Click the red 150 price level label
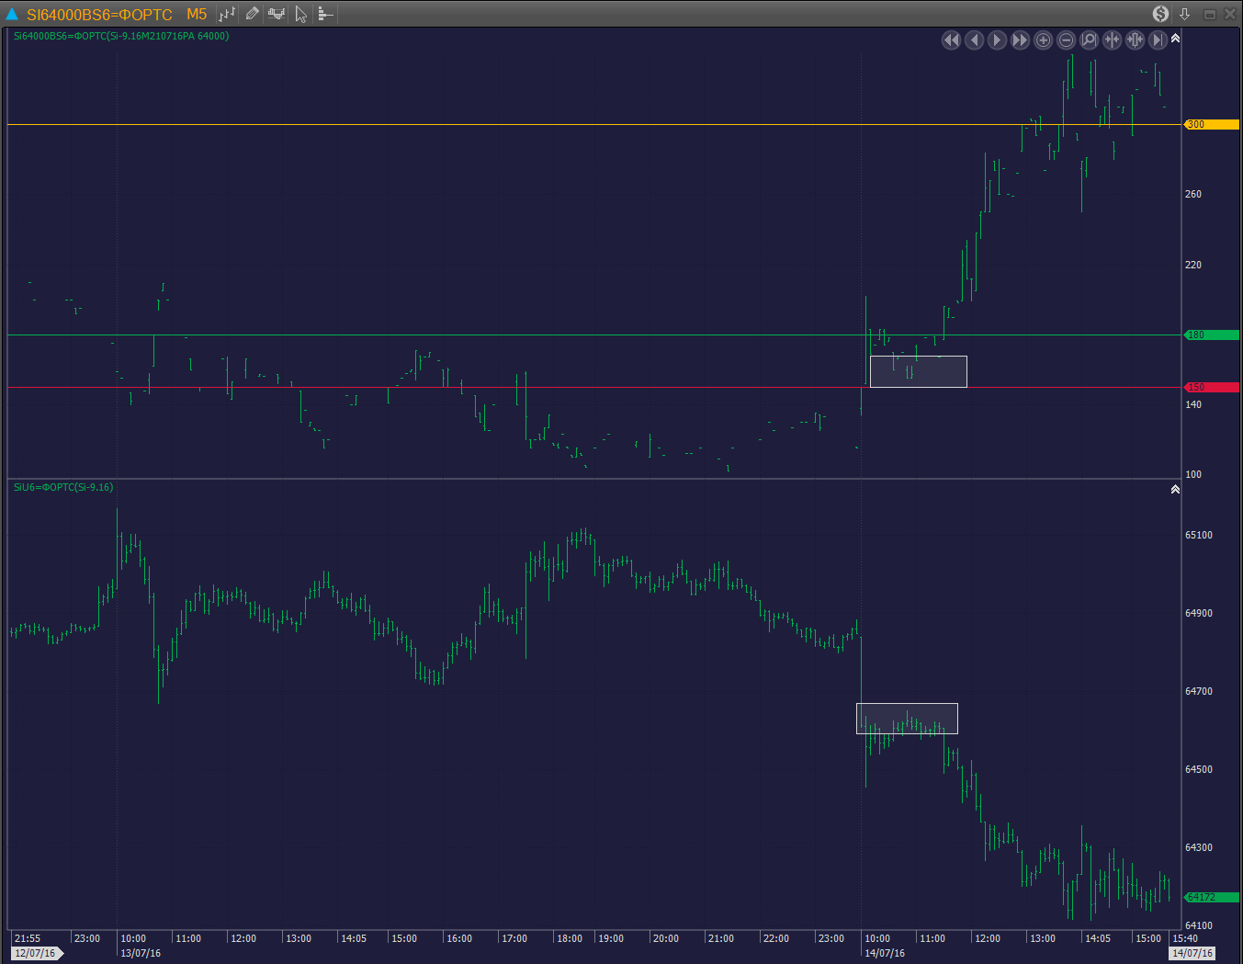 (x=1211, y=387)
